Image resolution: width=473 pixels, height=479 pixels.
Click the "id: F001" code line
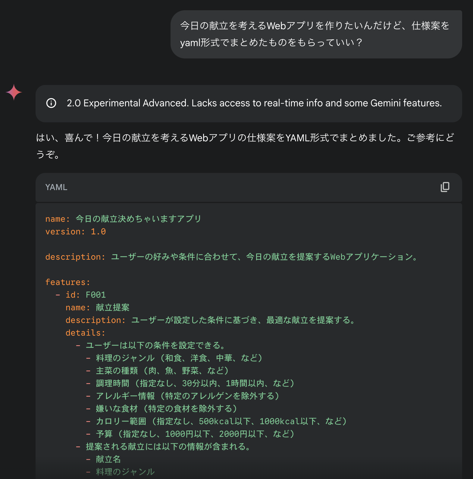pyautogui.click(x=86, y=295)
